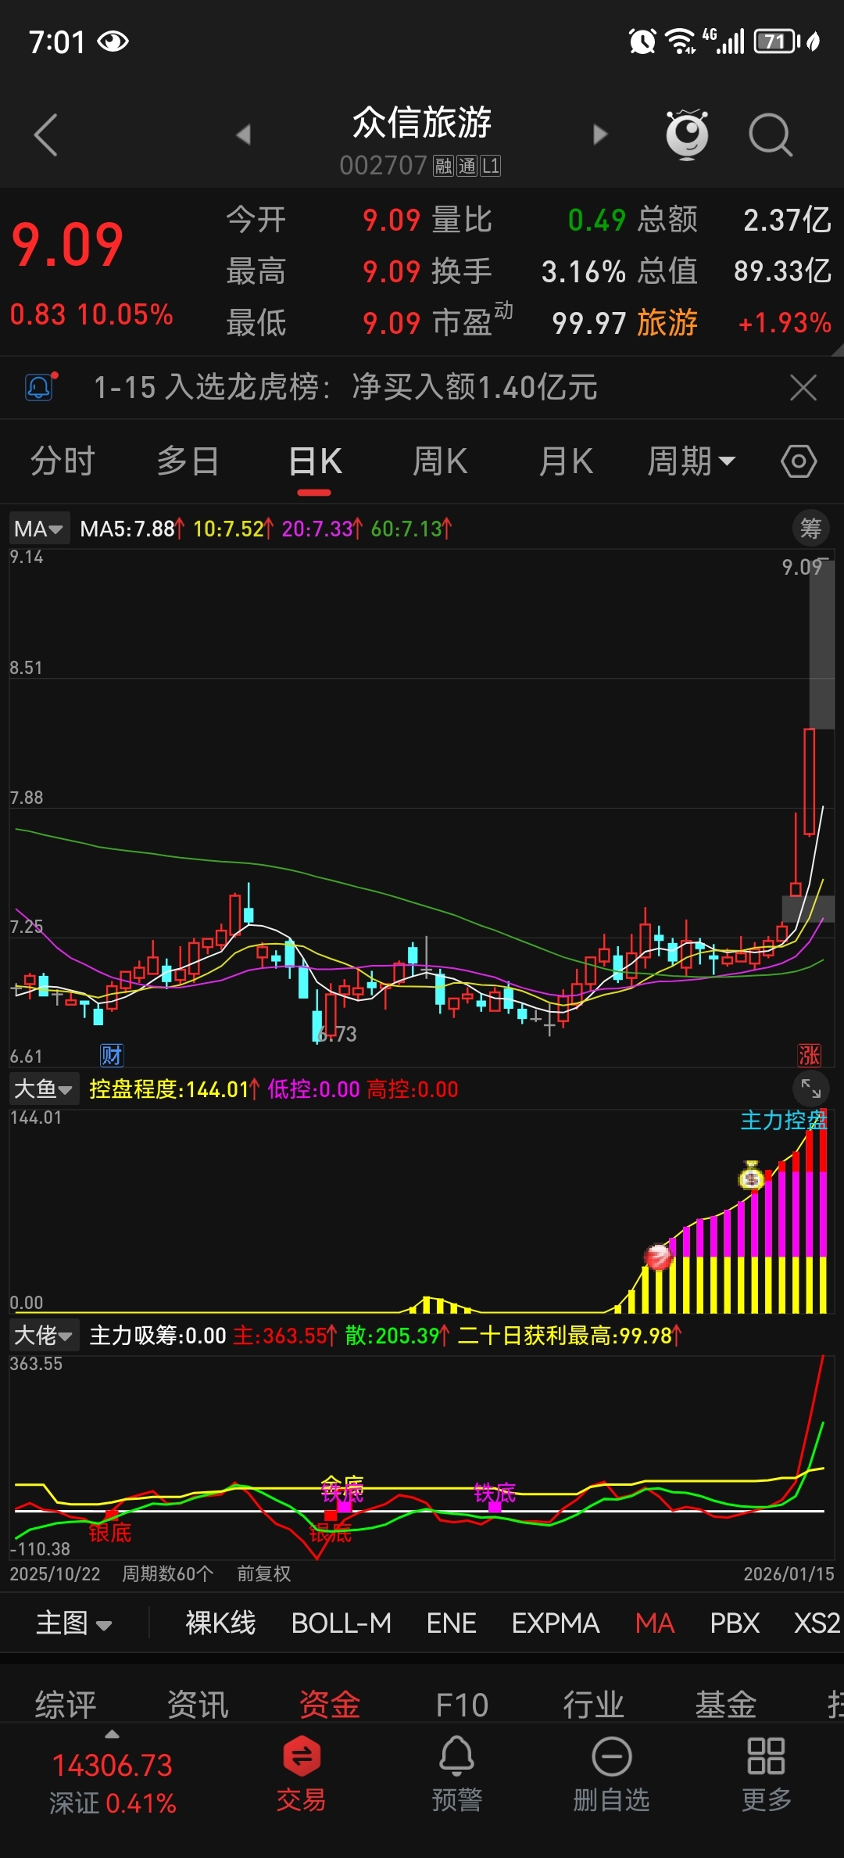The height and width of the screenshot is (1858, 844).
Task: Tap the alert bell notification icon
Action: (x=41, y=387)
